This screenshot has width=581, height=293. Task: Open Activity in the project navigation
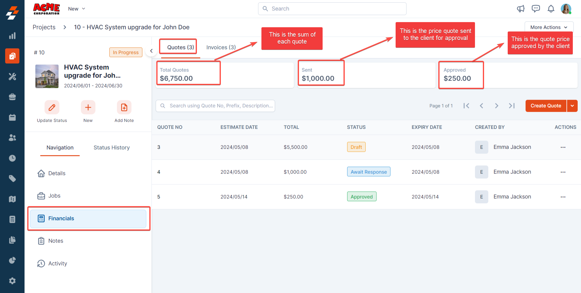coord(88,264)
